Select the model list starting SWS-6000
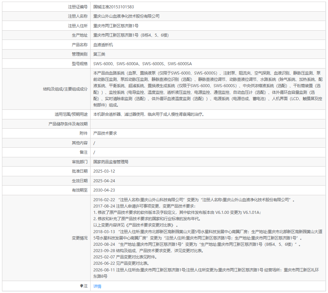This screenshot has height=293, width=328. tap(143, 64)
